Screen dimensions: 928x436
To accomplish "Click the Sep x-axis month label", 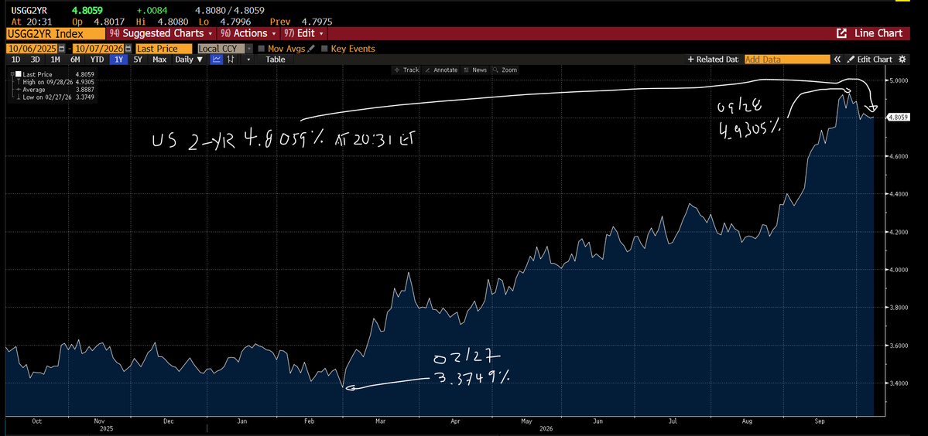I will tap(820, 422).
